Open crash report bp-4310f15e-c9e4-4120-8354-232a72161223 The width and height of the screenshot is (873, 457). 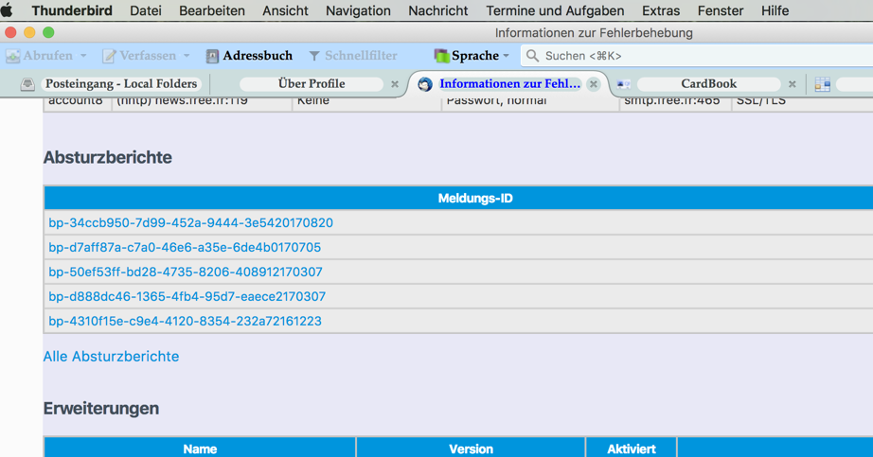coord(185,321)
